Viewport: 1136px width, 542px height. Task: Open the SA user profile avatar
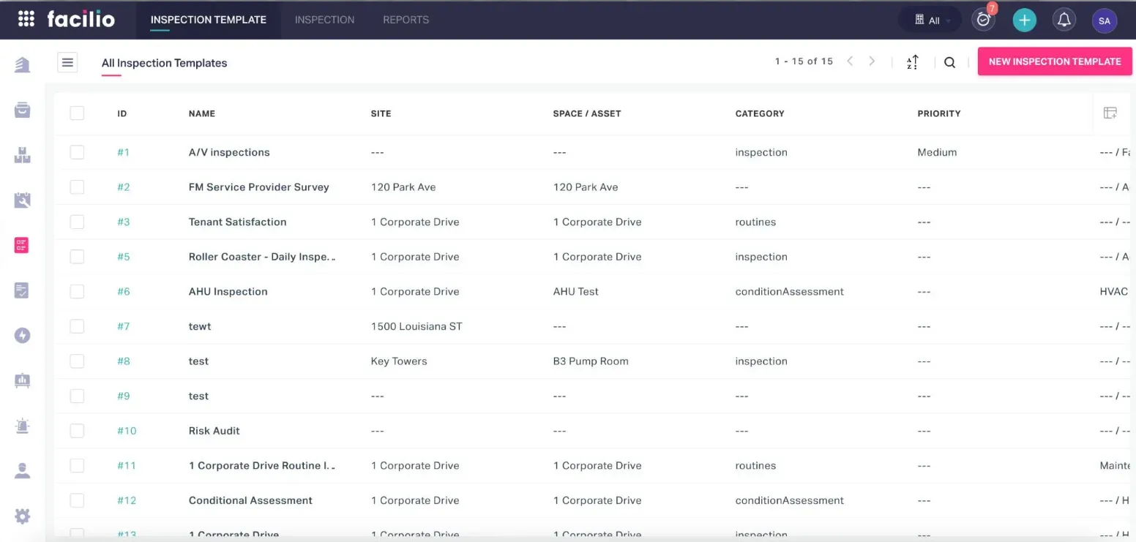click(x=1104, y=20)
